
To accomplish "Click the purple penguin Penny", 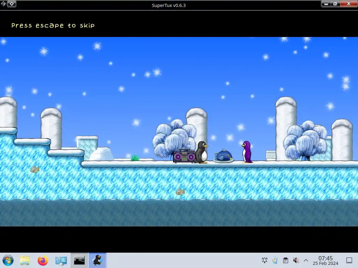I will click(247, 152).
